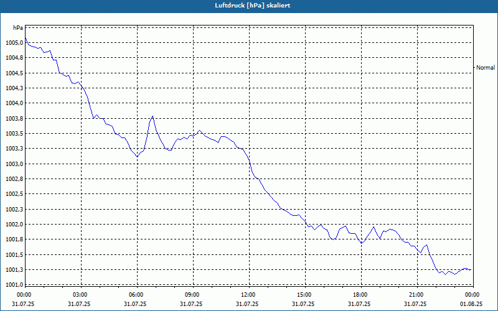Select the 1004,5 y-axis value
Viewport: 498px width, 311px height.
pyautogui.click(x=14, y=73)
